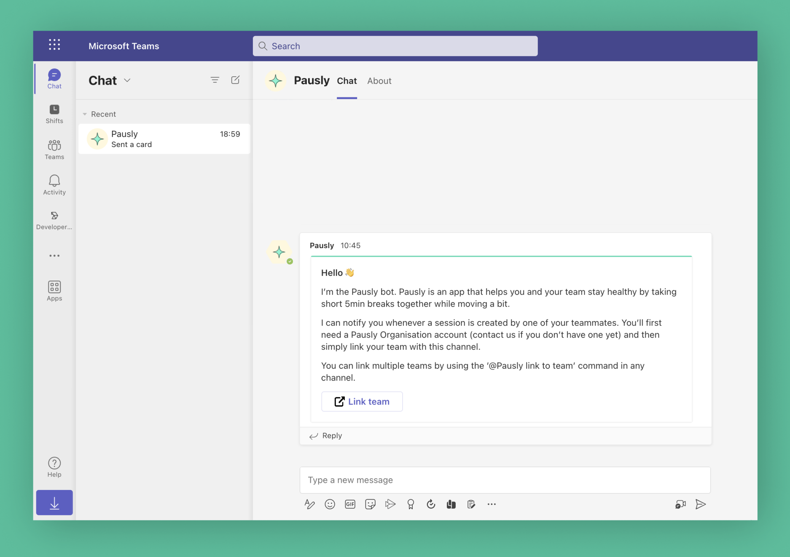Click the Microsoft Teams title text
Screen dimensions: 790x557
pos(124,46)
